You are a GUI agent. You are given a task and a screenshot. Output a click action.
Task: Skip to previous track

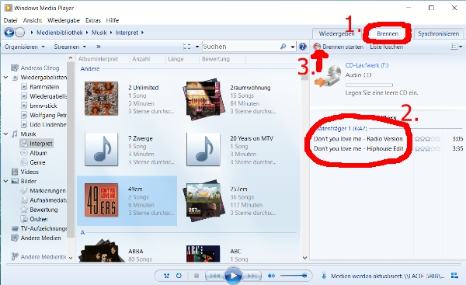(214, 276)
